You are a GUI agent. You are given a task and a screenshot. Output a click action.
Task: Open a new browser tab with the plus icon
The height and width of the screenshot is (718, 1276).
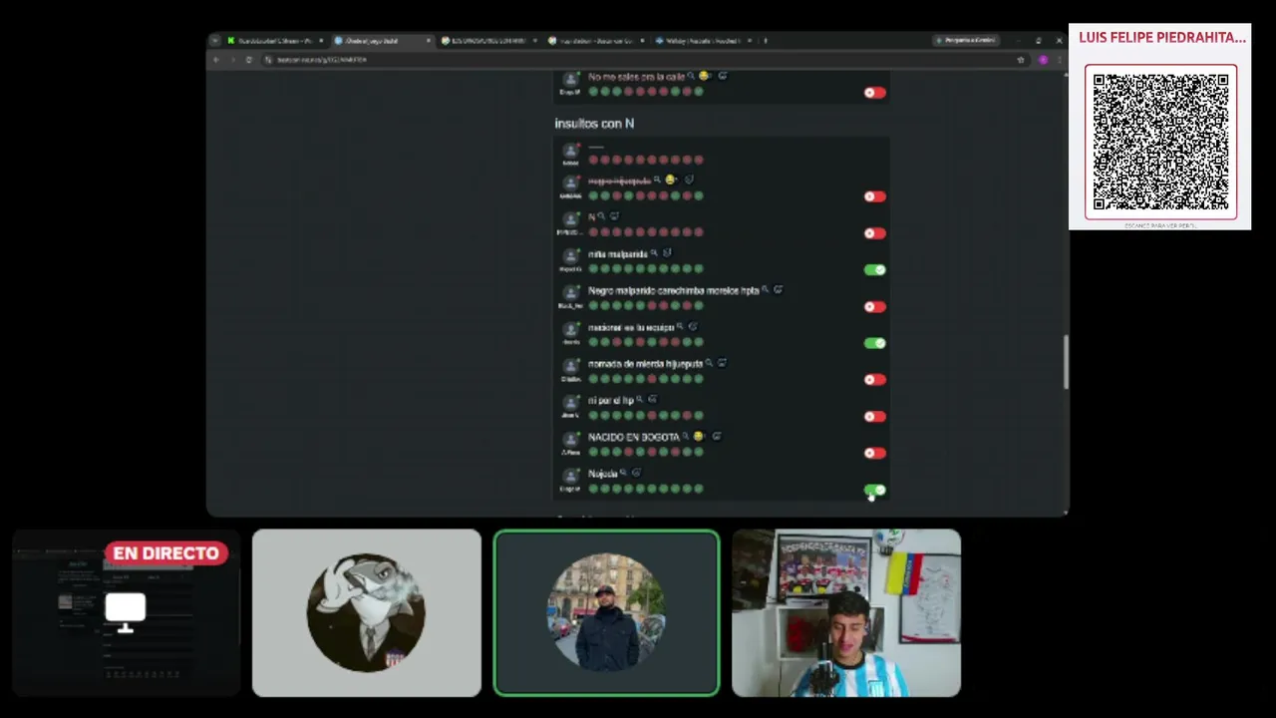765,41
